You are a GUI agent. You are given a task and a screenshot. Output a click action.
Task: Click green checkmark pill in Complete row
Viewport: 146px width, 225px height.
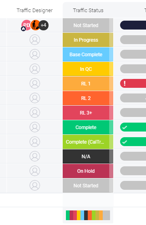tap(133, 127)
